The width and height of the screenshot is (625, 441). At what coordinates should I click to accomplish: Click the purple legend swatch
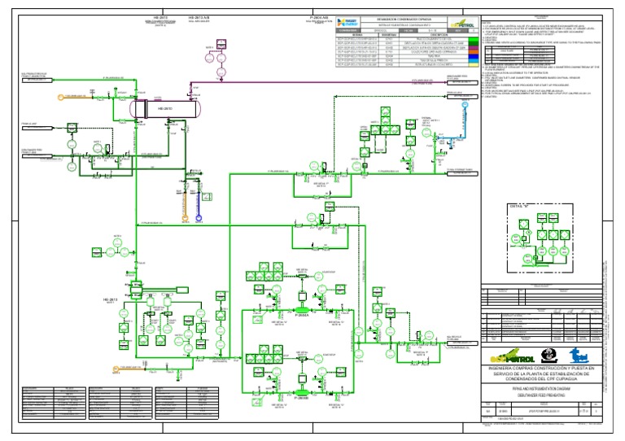coord(473,48)
